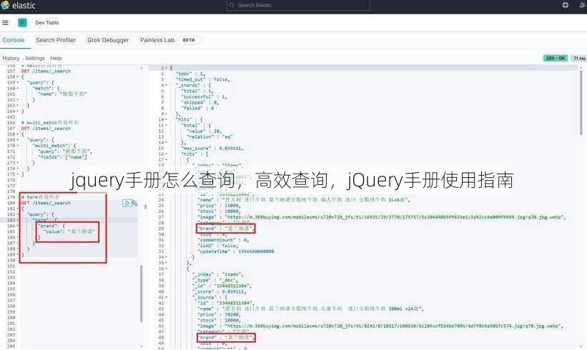The width and height of the screenshot is (587, 350).
Task: Click the Dev Tools breadcrumb
Action: pos(46,23)
